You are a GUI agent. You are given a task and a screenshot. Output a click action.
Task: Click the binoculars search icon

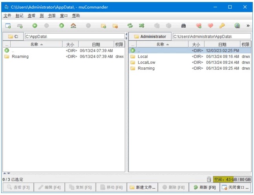[183, 26]
